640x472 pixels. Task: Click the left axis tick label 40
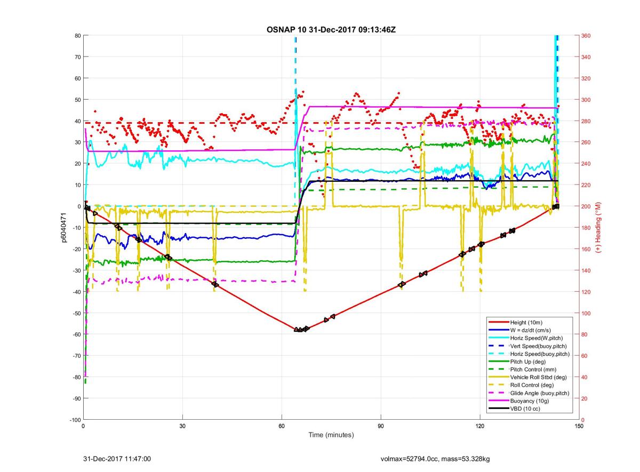(x=77, y=121)
